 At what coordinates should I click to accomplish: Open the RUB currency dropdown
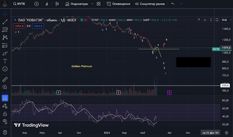click(x=225, y=20)
